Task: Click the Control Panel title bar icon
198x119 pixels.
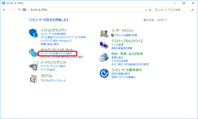Action: (3, 3)
